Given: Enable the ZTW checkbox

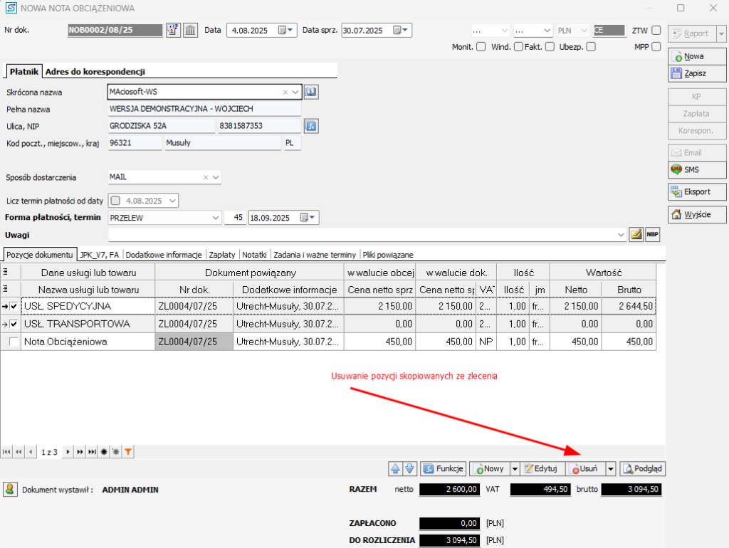Looking at the screenshot, I should coord(656,31).
